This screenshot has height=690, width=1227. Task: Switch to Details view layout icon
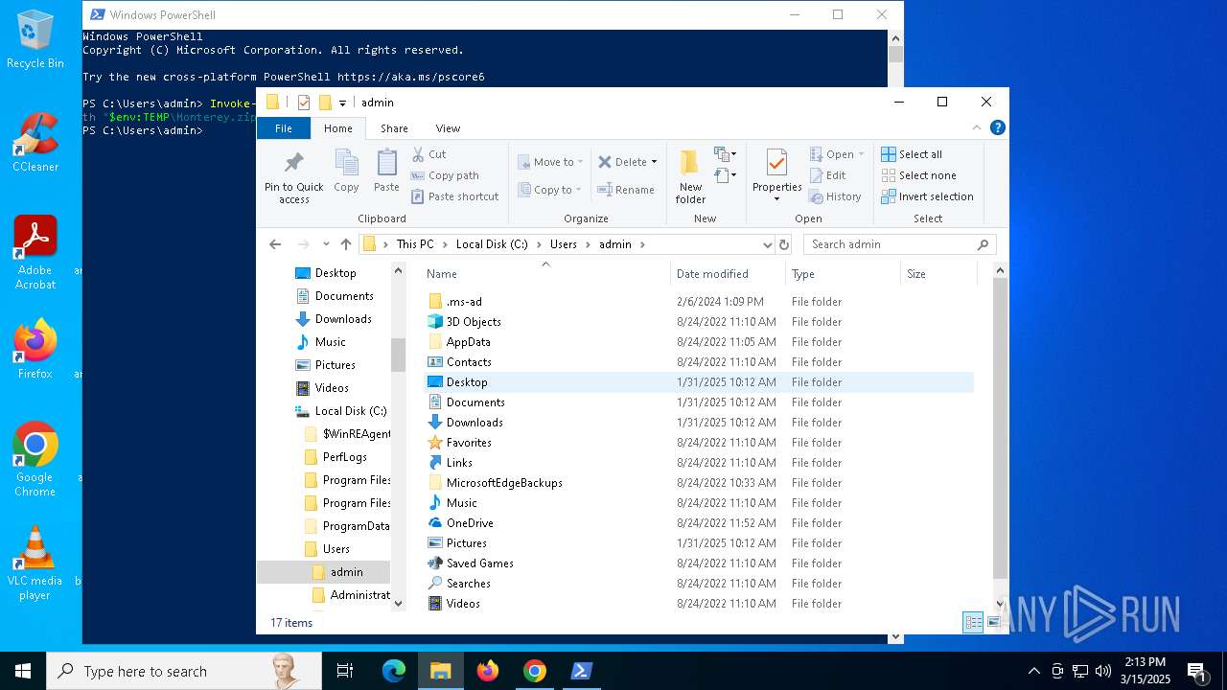[973, 622]
